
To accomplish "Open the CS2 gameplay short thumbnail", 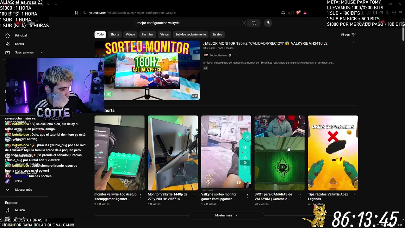I will click(226, 153).
